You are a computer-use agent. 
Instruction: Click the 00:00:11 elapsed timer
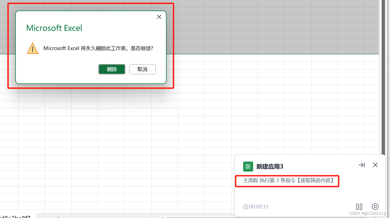tap(256, 207)
